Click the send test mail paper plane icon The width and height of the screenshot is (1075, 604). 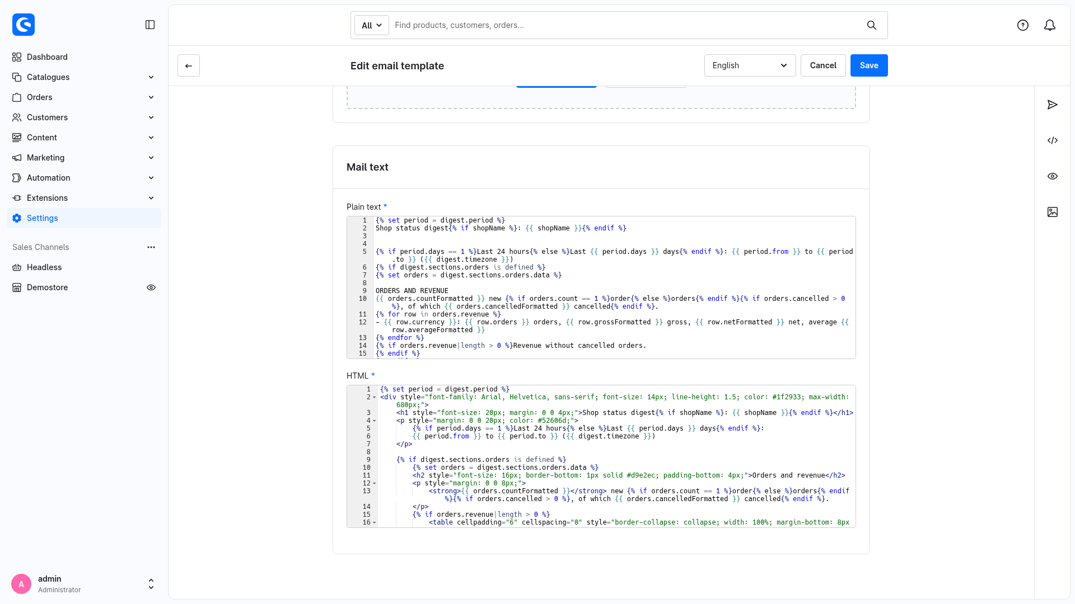[1053, 105]
